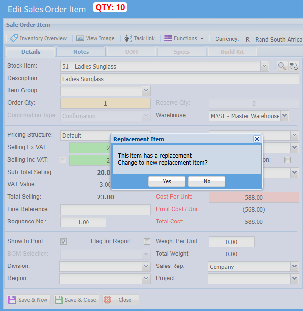Open the Confirmation Type dropdown
This screenshot has width=303, height=311.
coord(146,116)
